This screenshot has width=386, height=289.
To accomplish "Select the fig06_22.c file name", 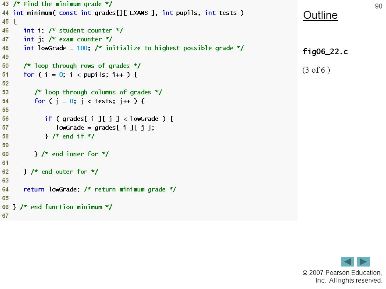I will [325, 52].
